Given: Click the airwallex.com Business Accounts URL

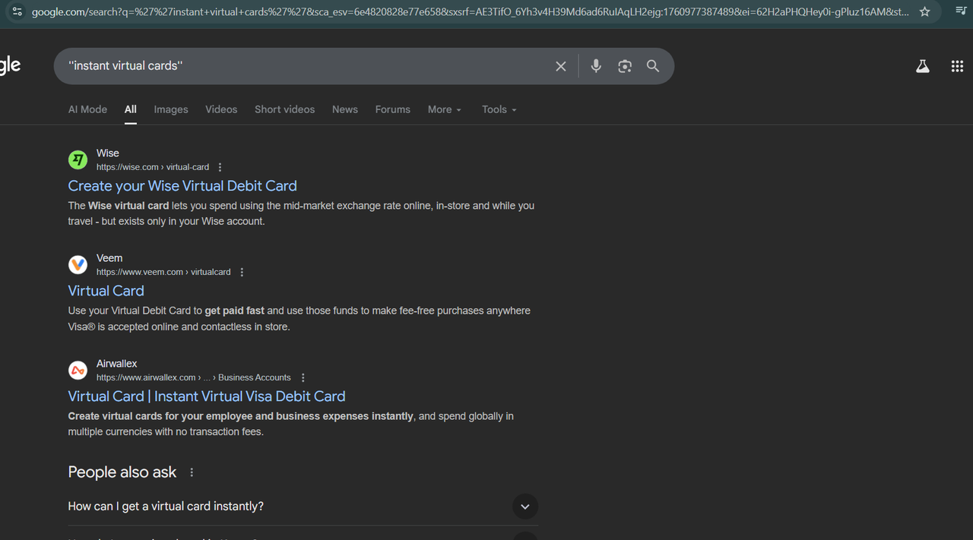Looking at the screenshot, I should tap(194, 377).
